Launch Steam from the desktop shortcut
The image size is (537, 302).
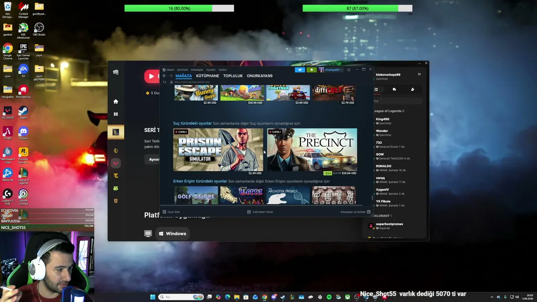point(23,112)
